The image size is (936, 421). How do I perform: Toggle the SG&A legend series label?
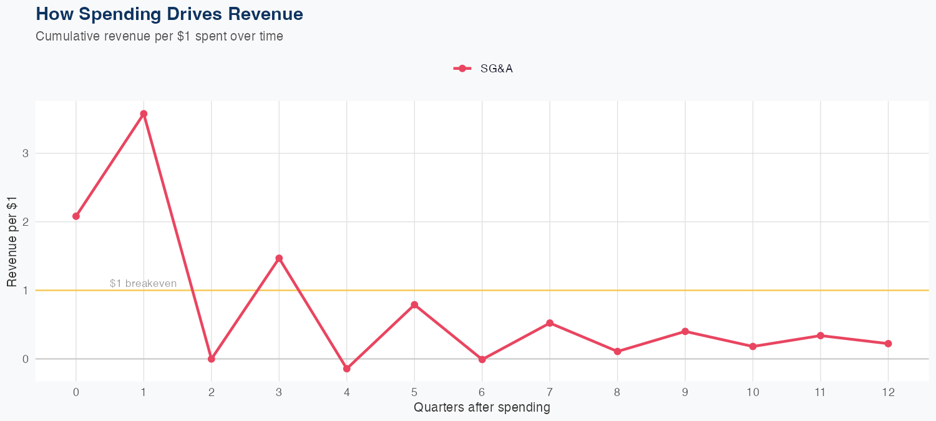496,69
